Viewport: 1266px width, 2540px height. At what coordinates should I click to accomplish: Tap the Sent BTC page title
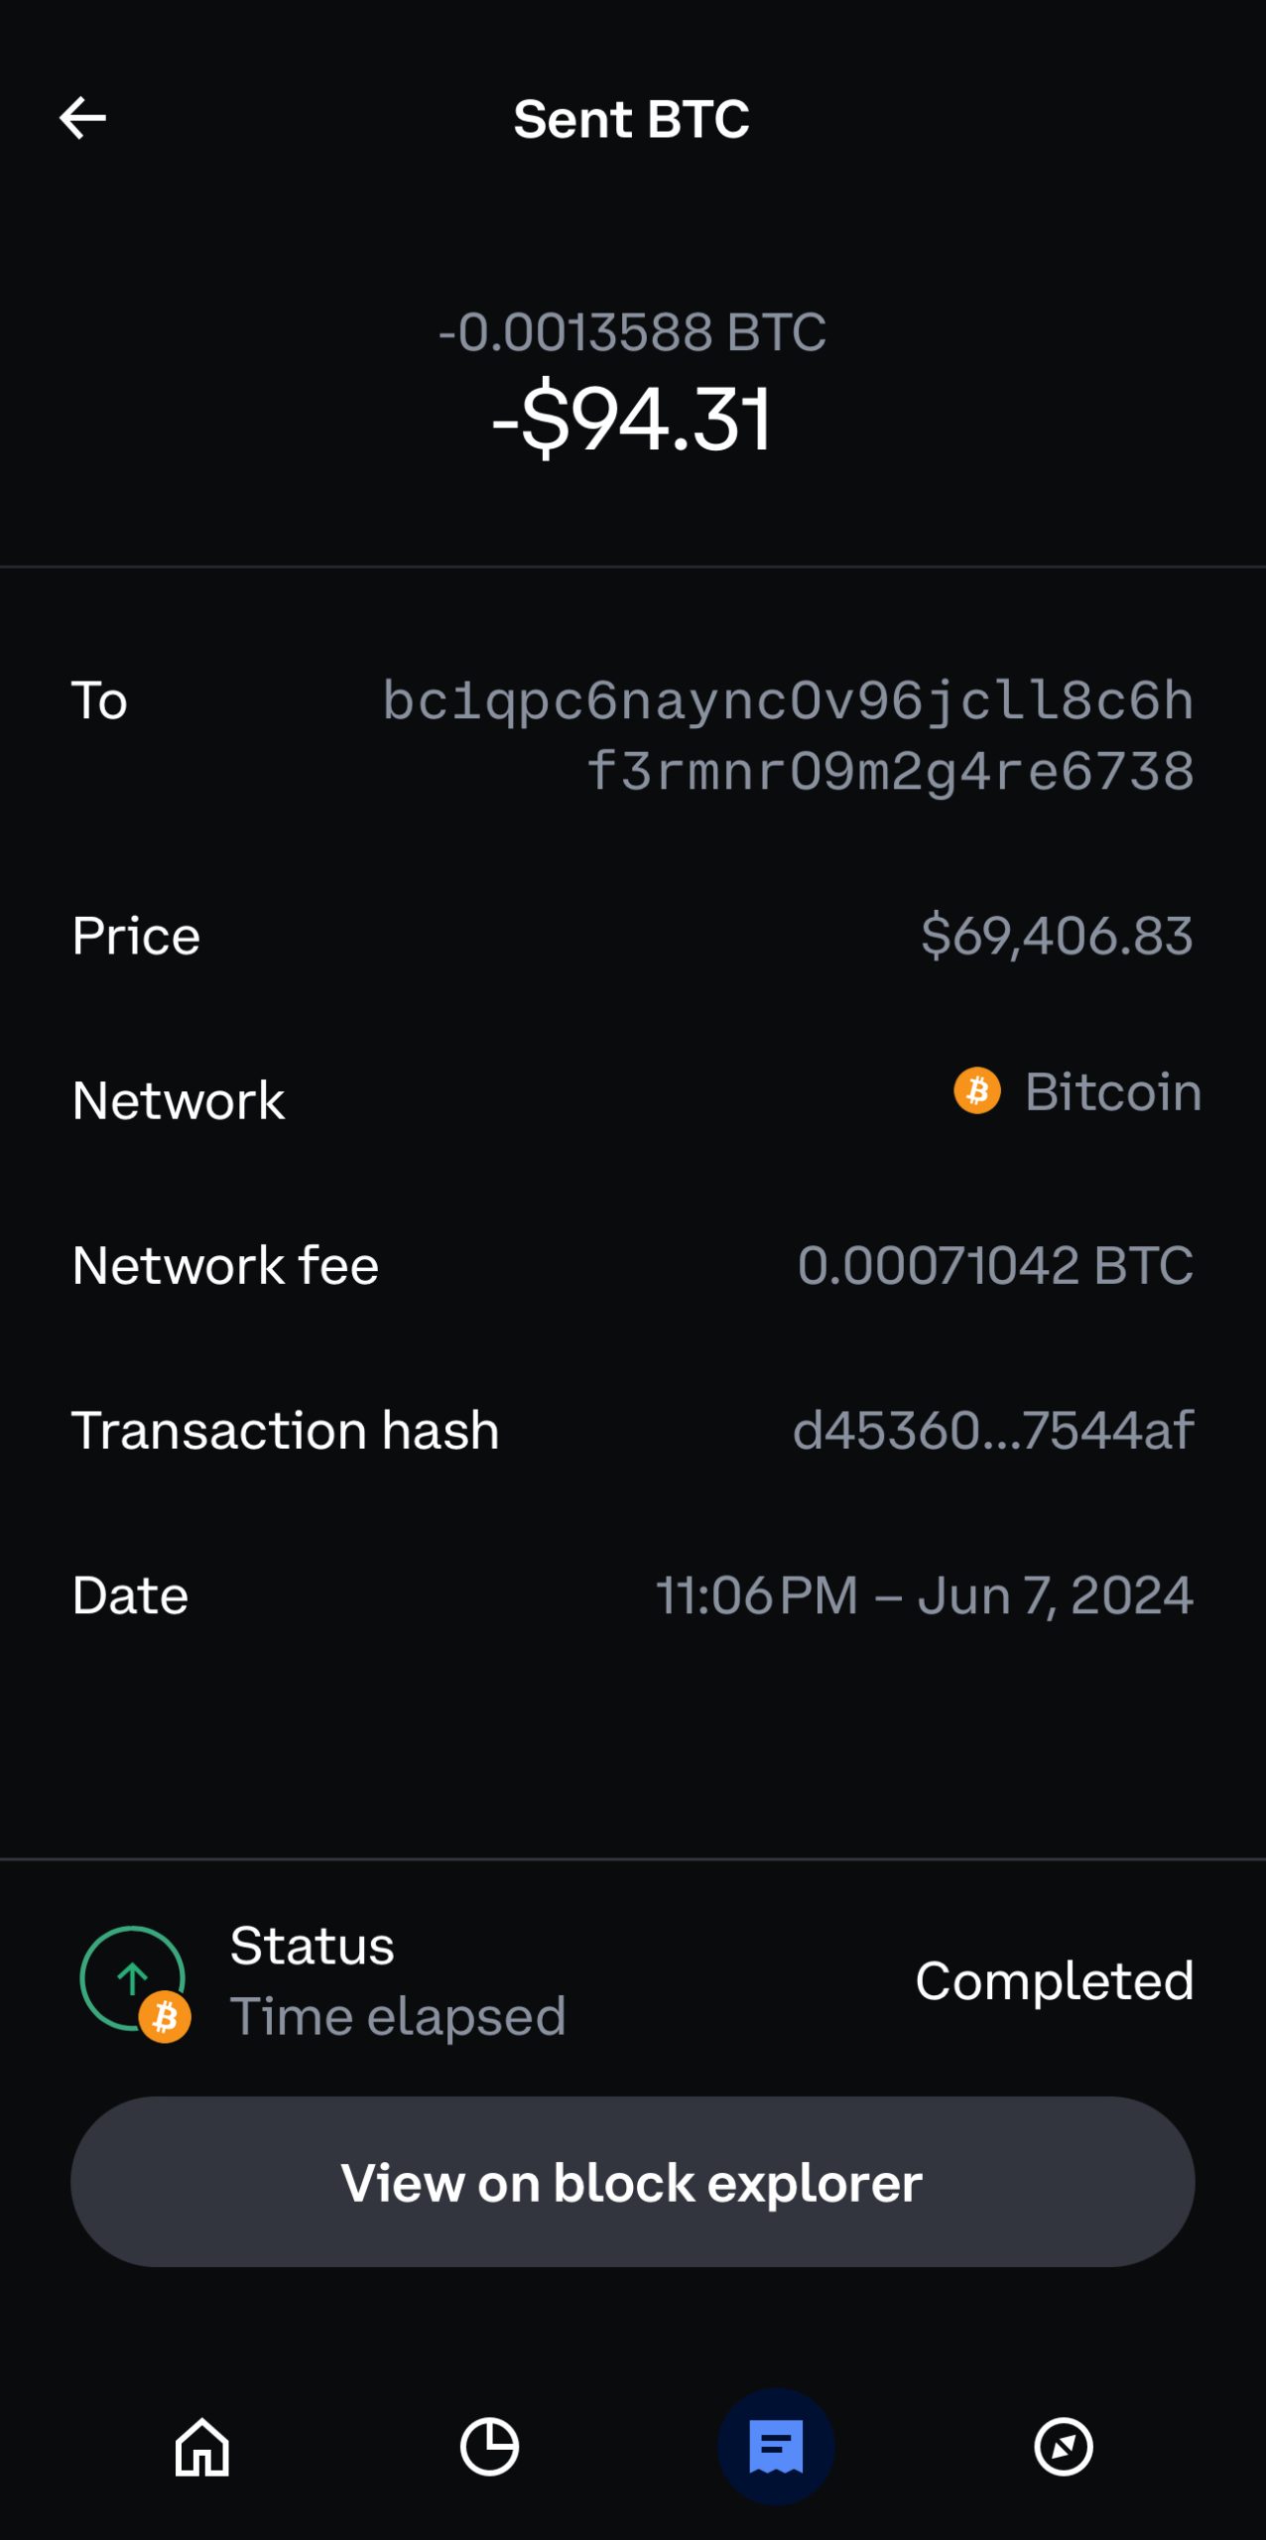click(x=632, y=120)
